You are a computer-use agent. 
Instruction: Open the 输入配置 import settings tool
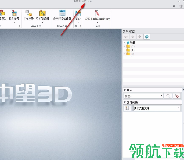click(14, 15)
